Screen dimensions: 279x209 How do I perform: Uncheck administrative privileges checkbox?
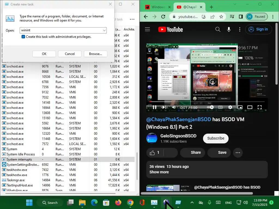(x=23, y=37)
